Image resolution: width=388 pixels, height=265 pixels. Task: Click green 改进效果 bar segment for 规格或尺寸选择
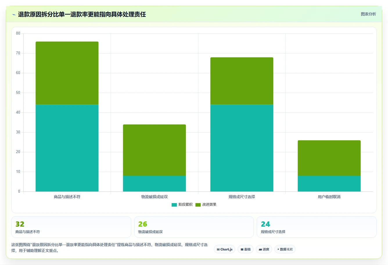click(x=242, y=81)
